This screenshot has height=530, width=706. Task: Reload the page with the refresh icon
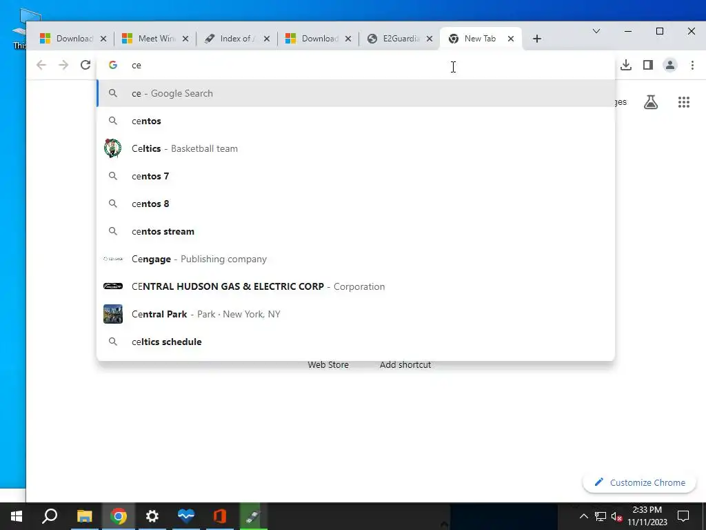click(85, 65)
